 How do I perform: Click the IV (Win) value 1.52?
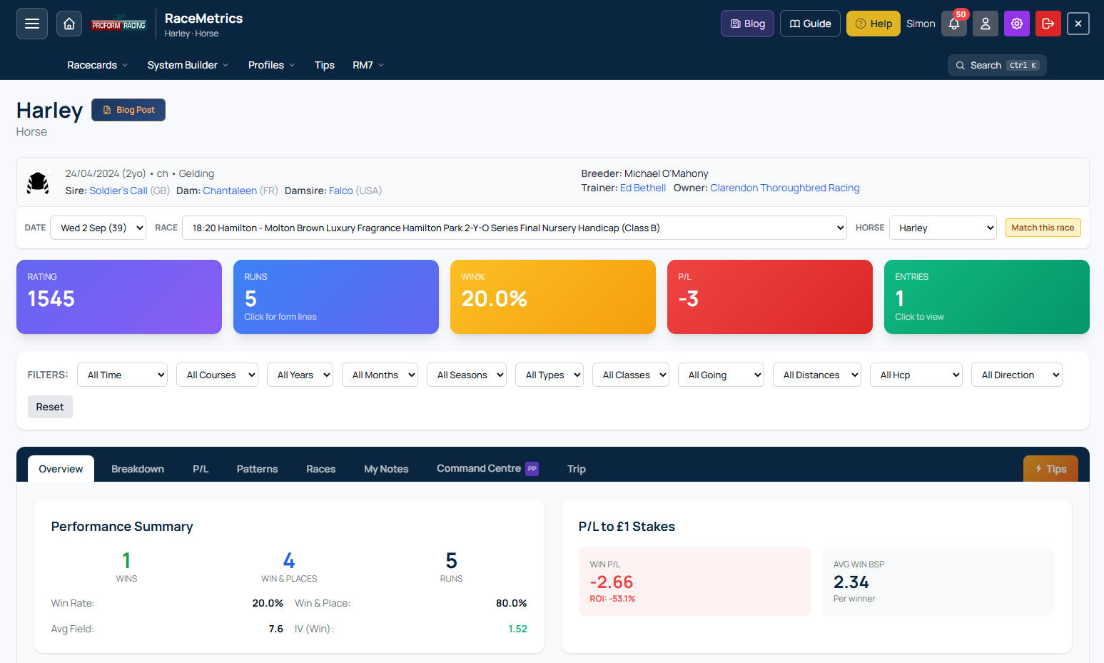point(517,629)
